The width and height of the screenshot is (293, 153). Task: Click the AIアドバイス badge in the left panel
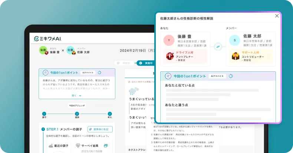pyautogui.click(x=88, y=72)
